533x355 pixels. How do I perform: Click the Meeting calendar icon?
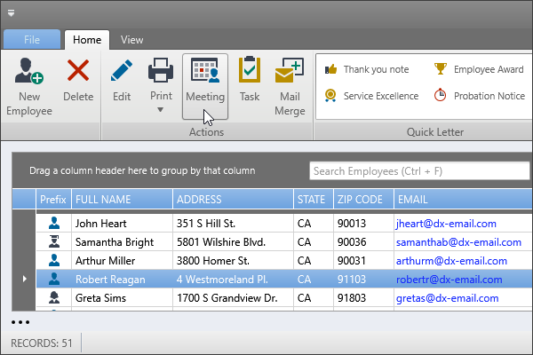205,72
